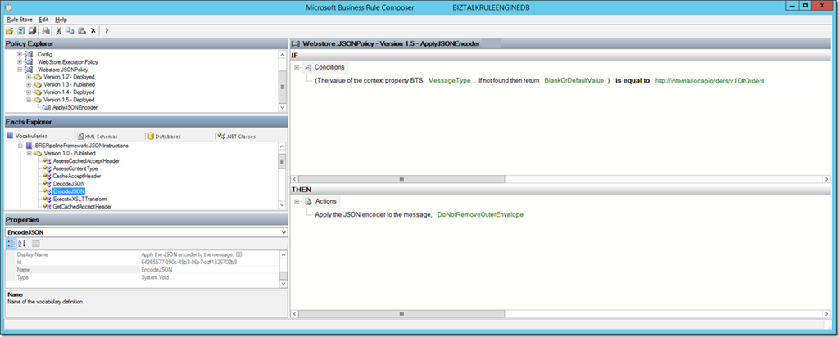
Task: Click the ocapiorders v1.0#Orders value
Action: [710, 81]
